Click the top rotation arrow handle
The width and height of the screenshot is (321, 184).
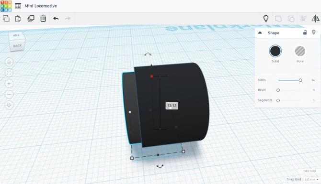click(x=148, y=54)
